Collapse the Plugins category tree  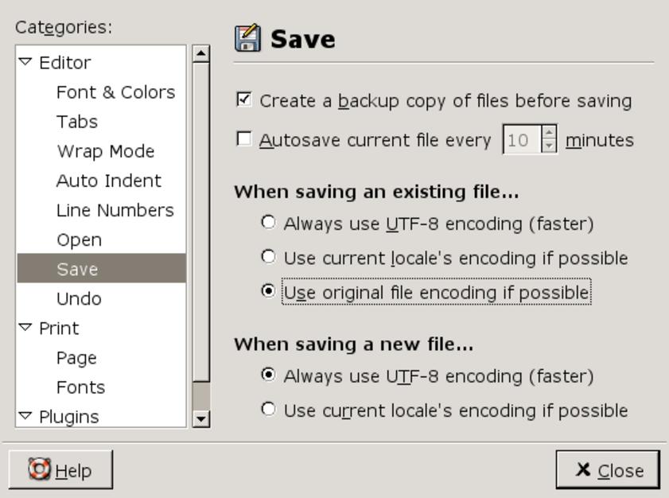click(25, 416)
